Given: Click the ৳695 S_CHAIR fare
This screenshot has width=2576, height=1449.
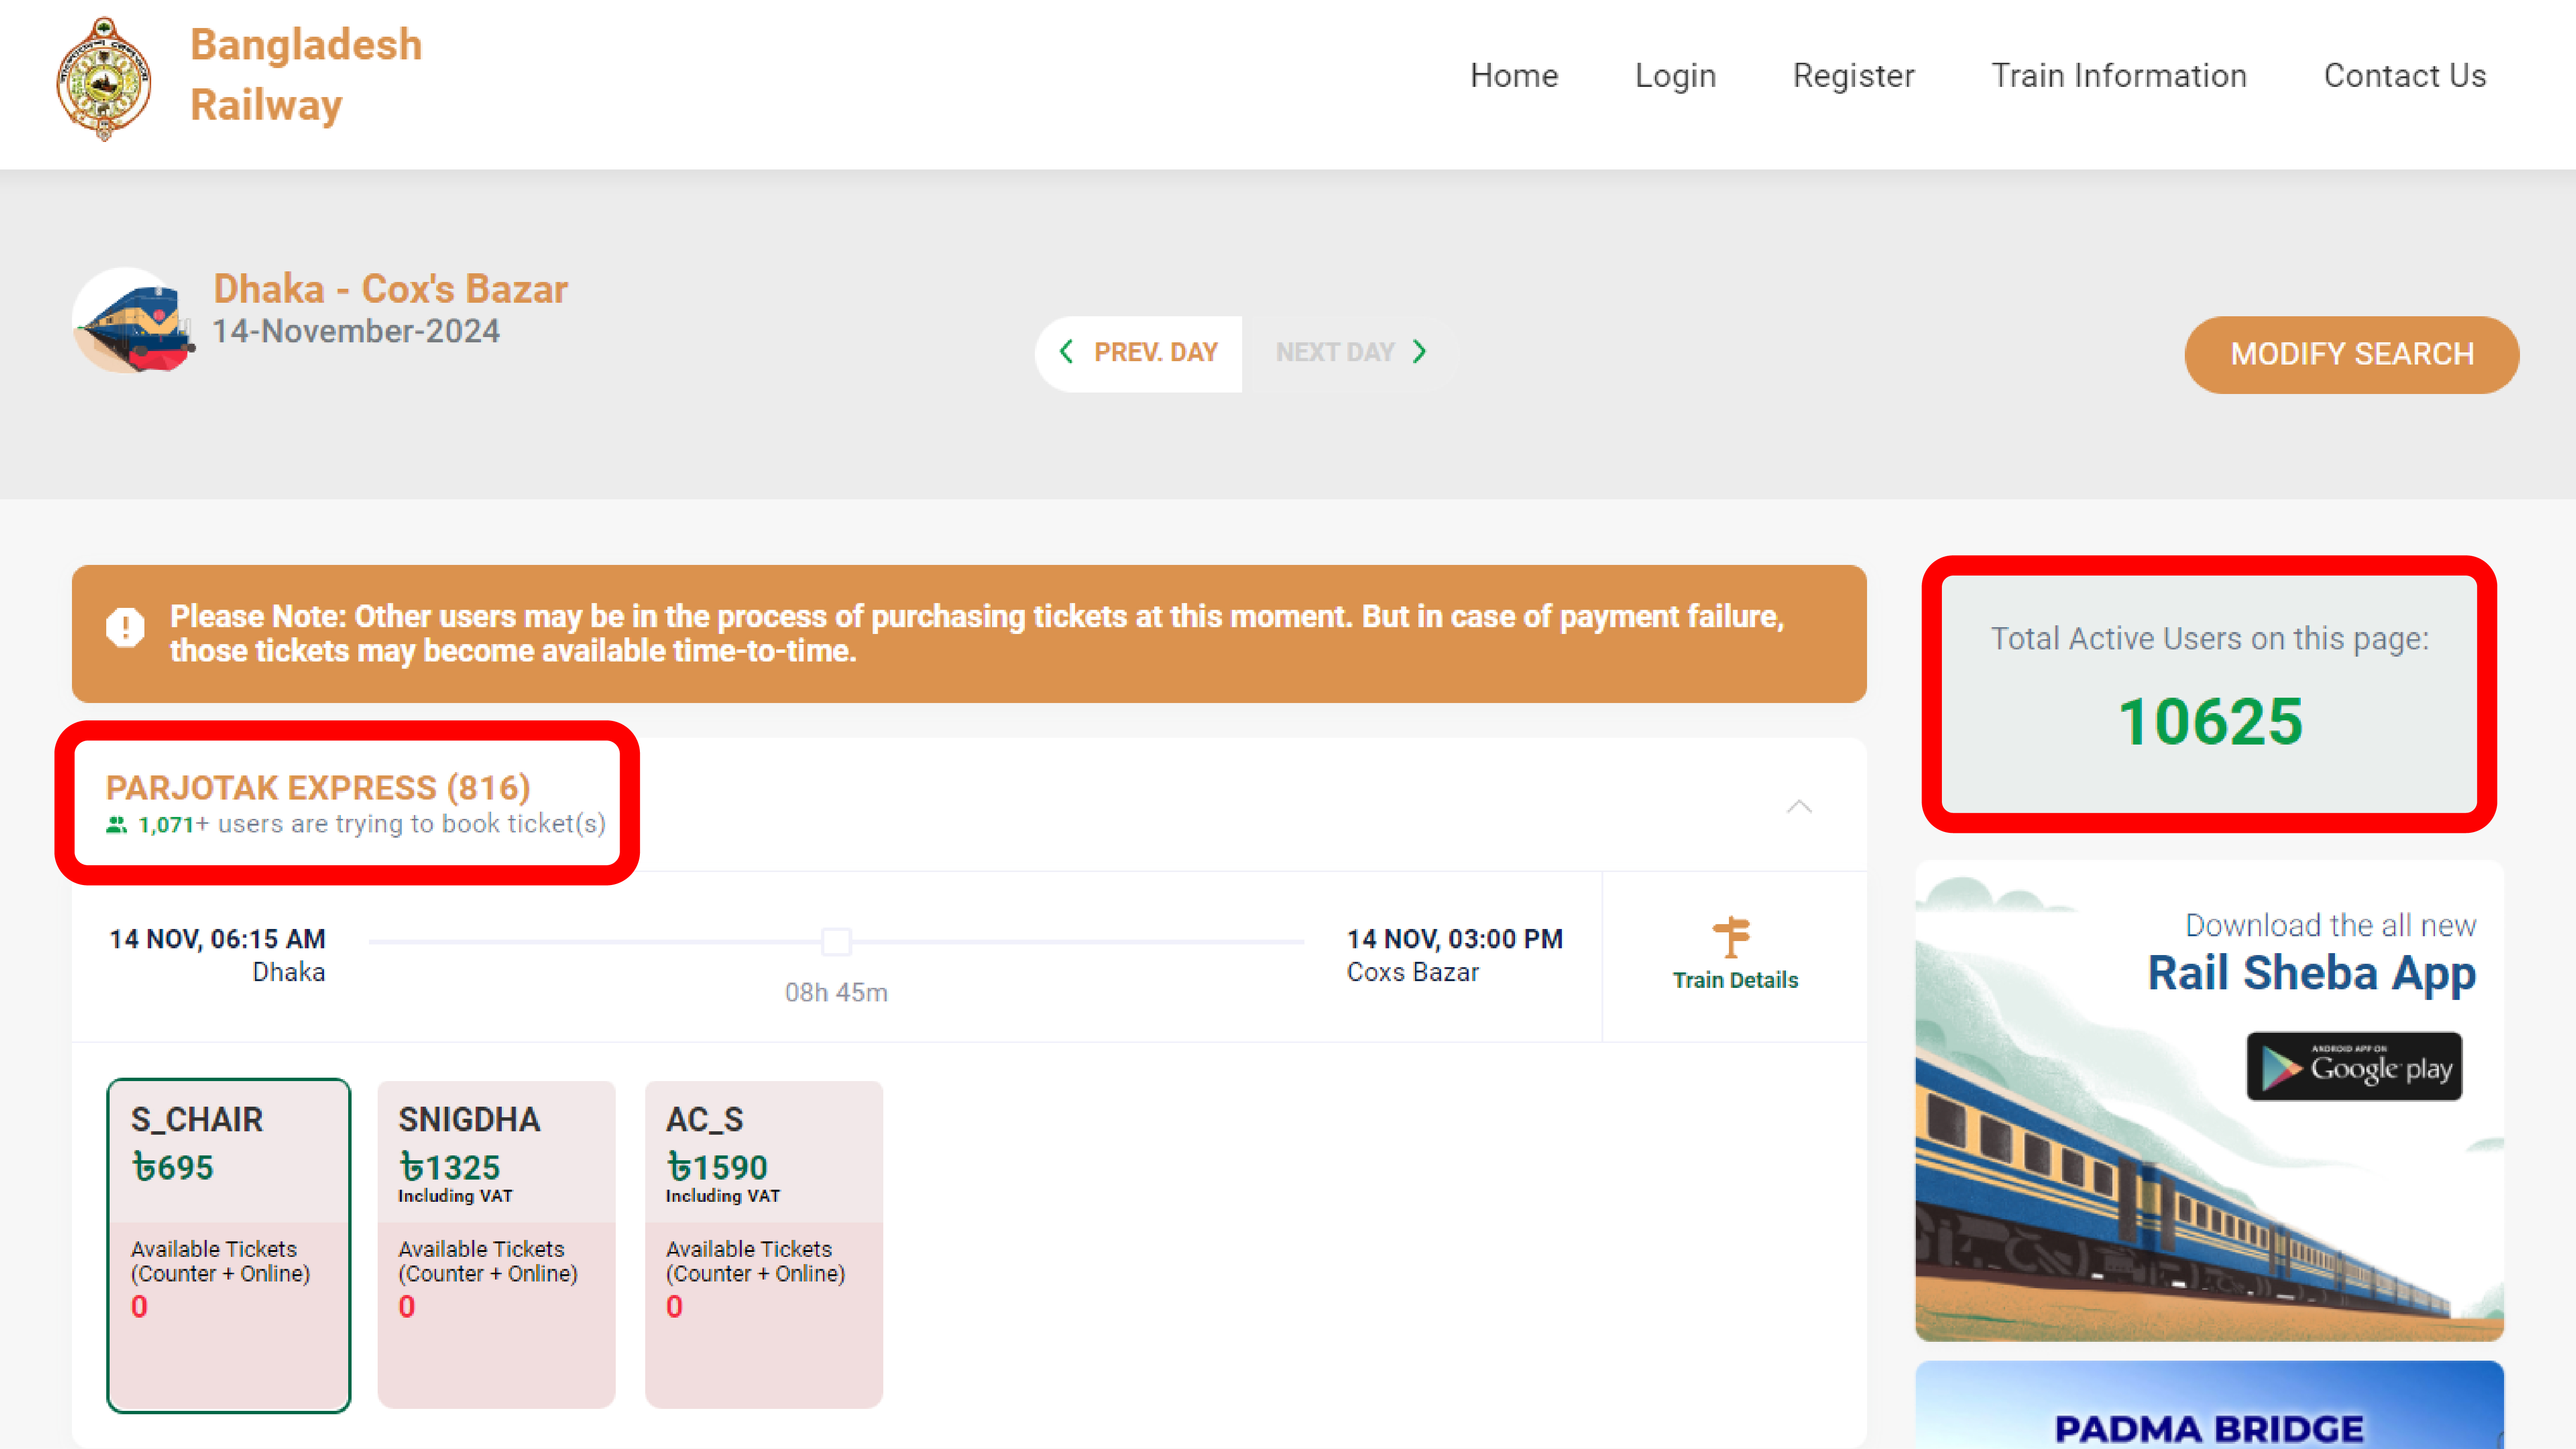Looking at the screenshot, I should 172,1167.
